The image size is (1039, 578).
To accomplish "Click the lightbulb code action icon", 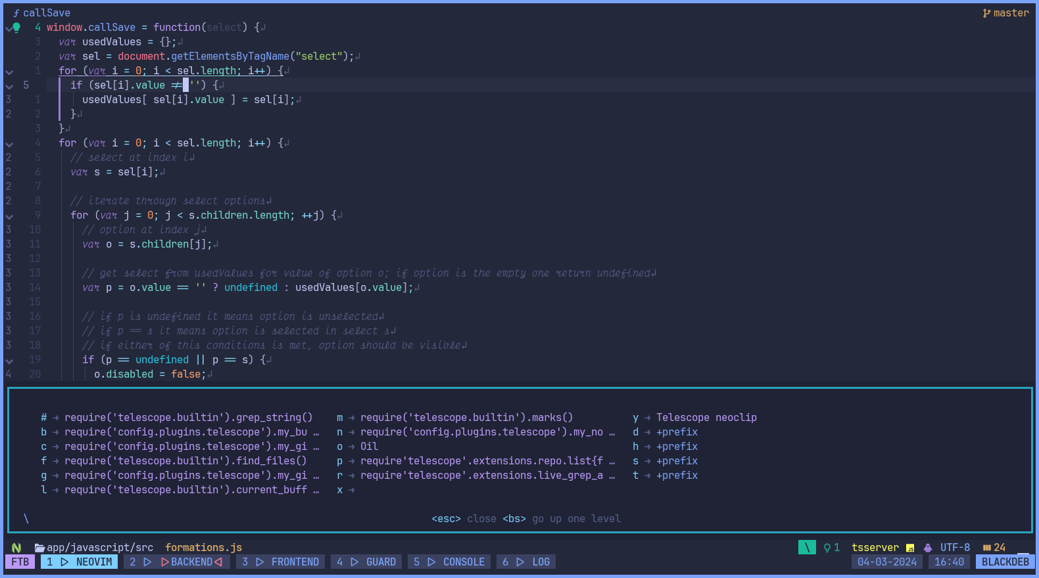I will click(x=17, y=27).
